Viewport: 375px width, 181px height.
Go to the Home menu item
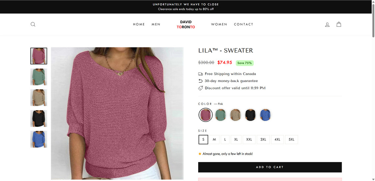coord(139,24)
